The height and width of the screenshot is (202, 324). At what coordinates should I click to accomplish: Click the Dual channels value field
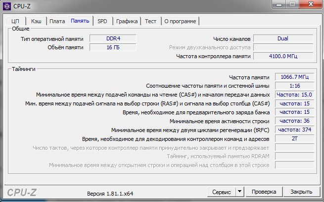coord(283,39)
